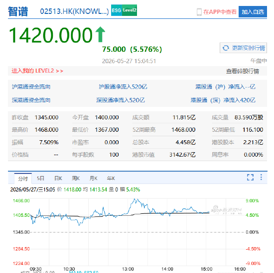Click the phone icon beside 在APP中查看
Image resolution: width=274 pixels, height=273 pixels.
pos(199,12)
